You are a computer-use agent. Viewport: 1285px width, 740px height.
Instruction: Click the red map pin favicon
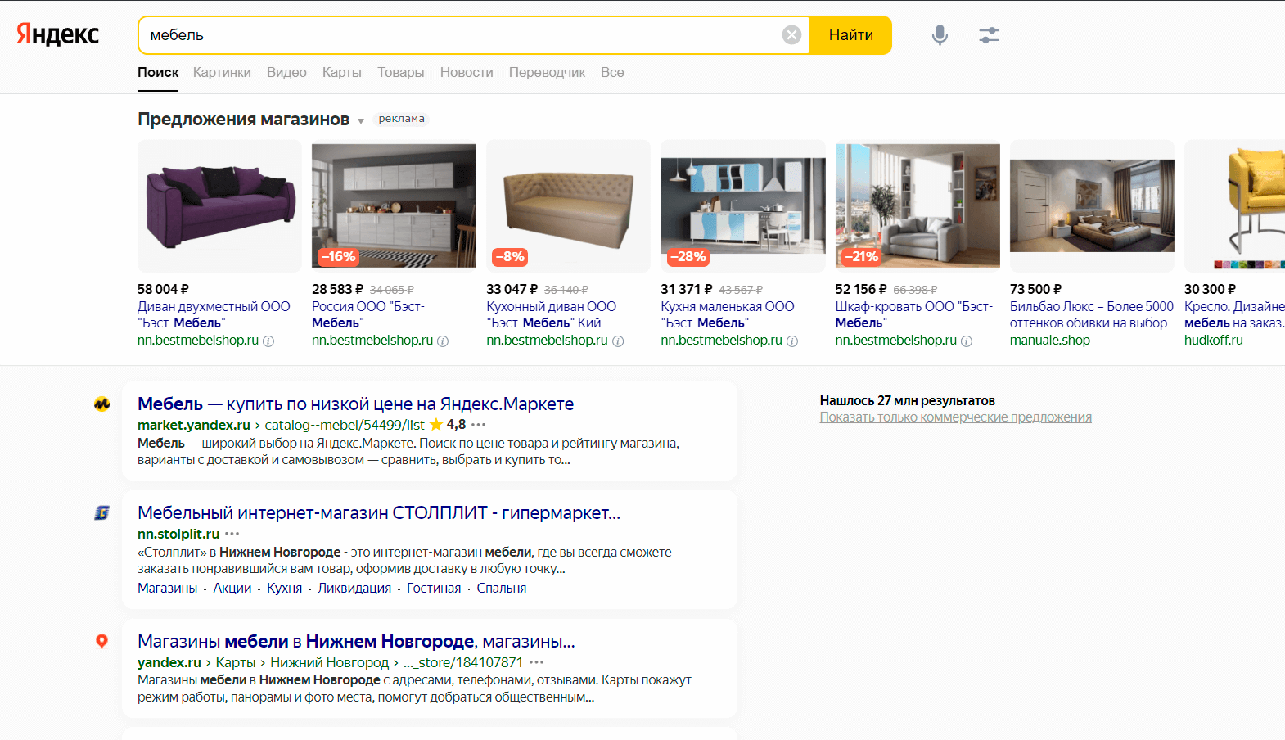[x=101, y=641]
